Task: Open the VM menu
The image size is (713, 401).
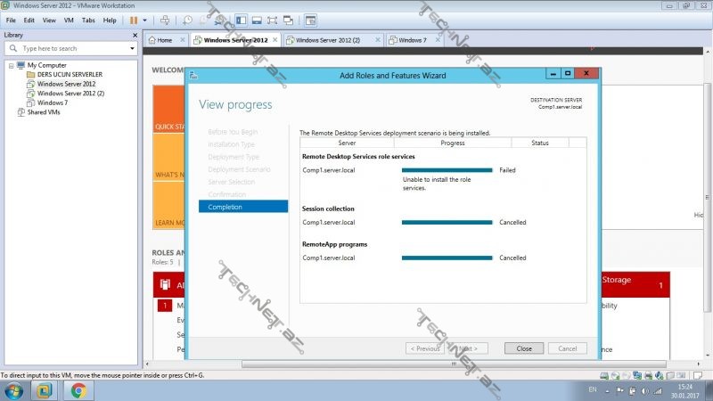Action: pyautogui.click(x=69, y=20)
